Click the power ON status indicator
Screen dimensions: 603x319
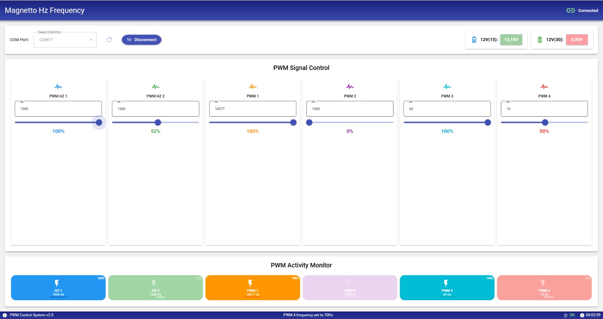569,315
